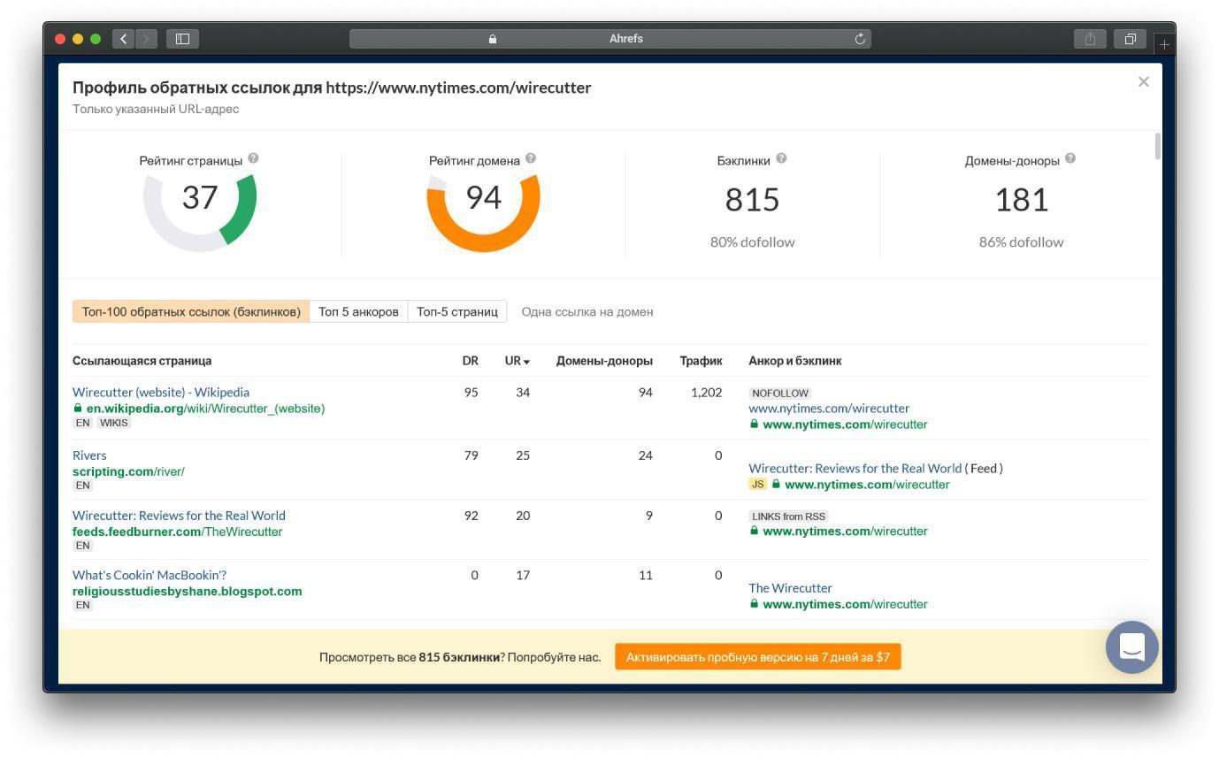
Task: Click the Трафик column header
Action: [701, 361]
